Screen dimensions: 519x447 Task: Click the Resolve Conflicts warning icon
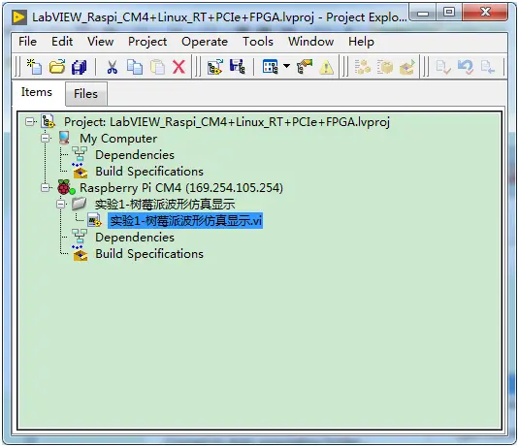coord(326,67)
